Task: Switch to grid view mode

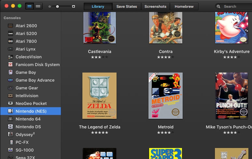Action: click(30, 6)
